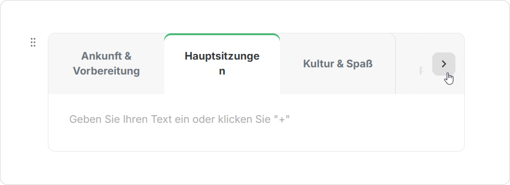The image size is (510, 185).
Task: Click the active tab with the green top border
Action: (x=222, y=63)
